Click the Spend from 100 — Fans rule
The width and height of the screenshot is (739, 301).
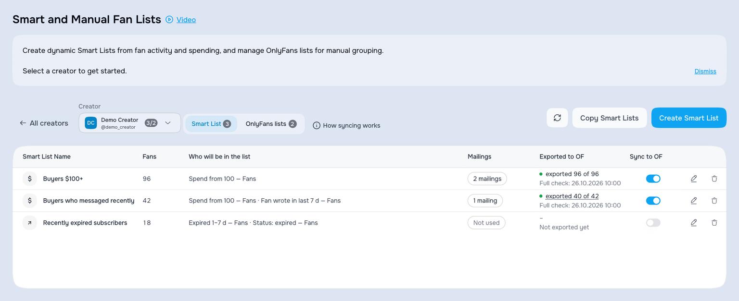point(222,179)
